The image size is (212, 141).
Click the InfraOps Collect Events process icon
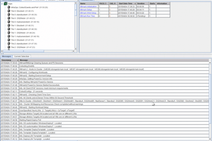pos(9,7)
